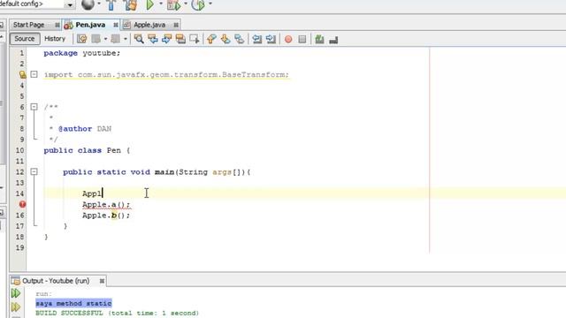Go to Next Bookmark icon
The width and height of the screenshot is (566, 318).
(x=226, y=39)
